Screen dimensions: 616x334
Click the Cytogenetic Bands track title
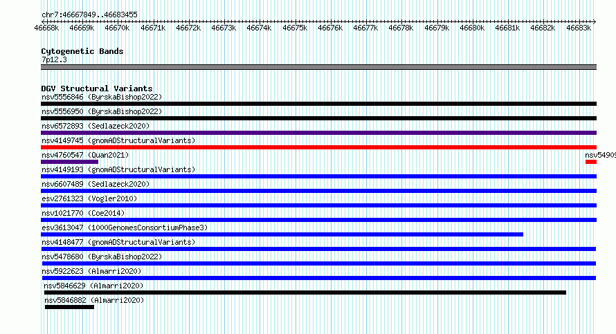coord(82,51)
